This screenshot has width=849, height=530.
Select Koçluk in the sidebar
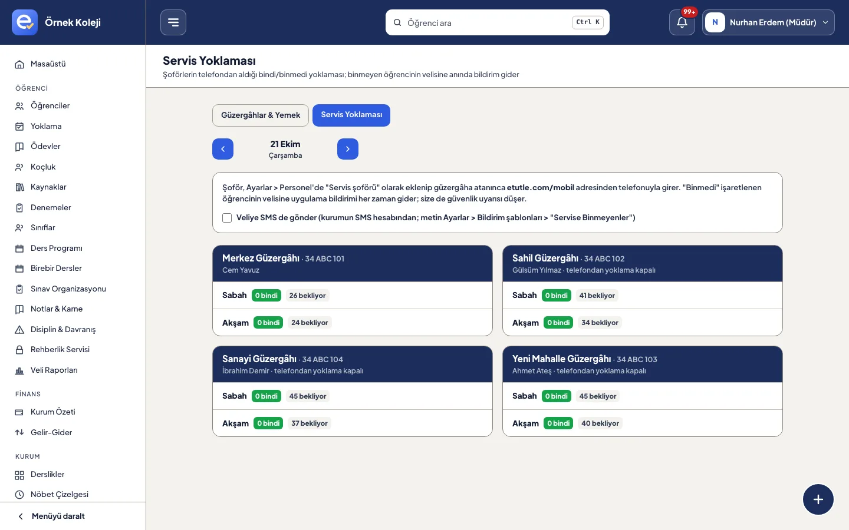tap(73, 167)
